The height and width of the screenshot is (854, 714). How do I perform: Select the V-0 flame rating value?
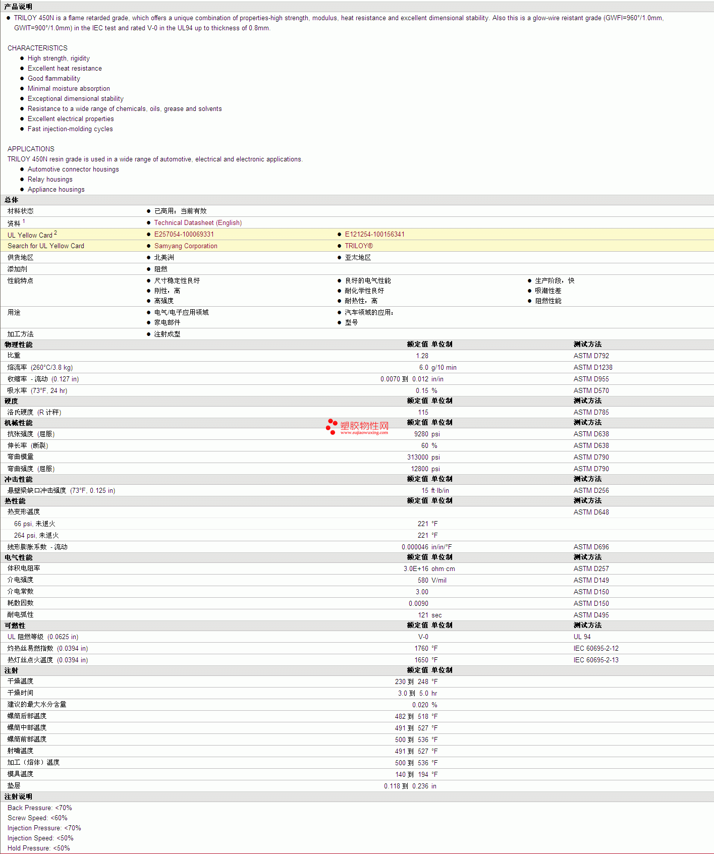(x=423, y=637)
